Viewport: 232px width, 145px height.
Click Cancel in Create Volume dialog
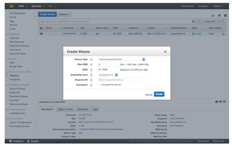(x=149, y=95)
